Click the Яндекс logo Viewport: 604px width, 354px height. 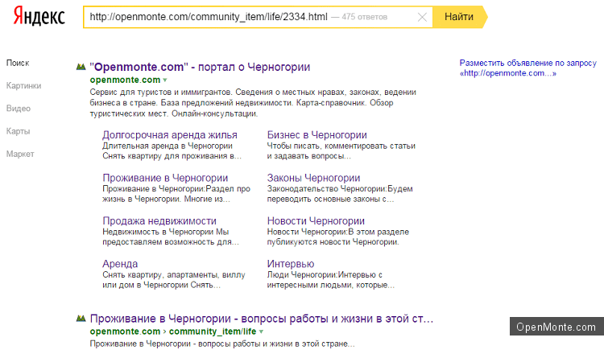39,16
